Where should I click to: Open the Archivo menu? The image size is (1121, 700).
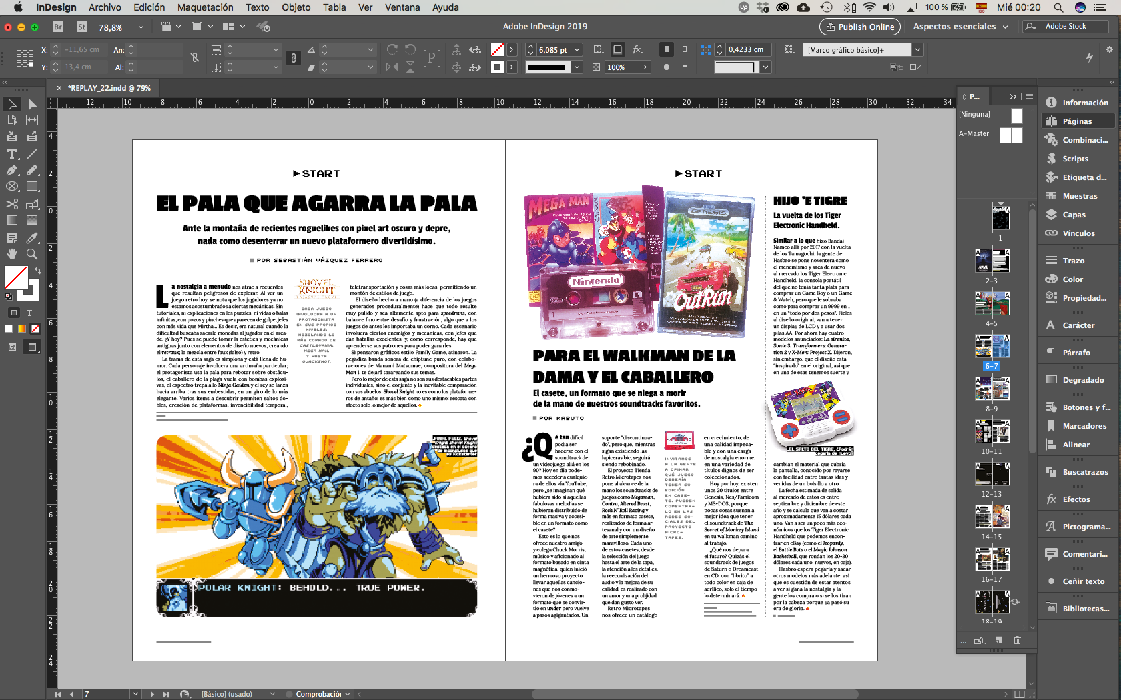pos(105,7)
